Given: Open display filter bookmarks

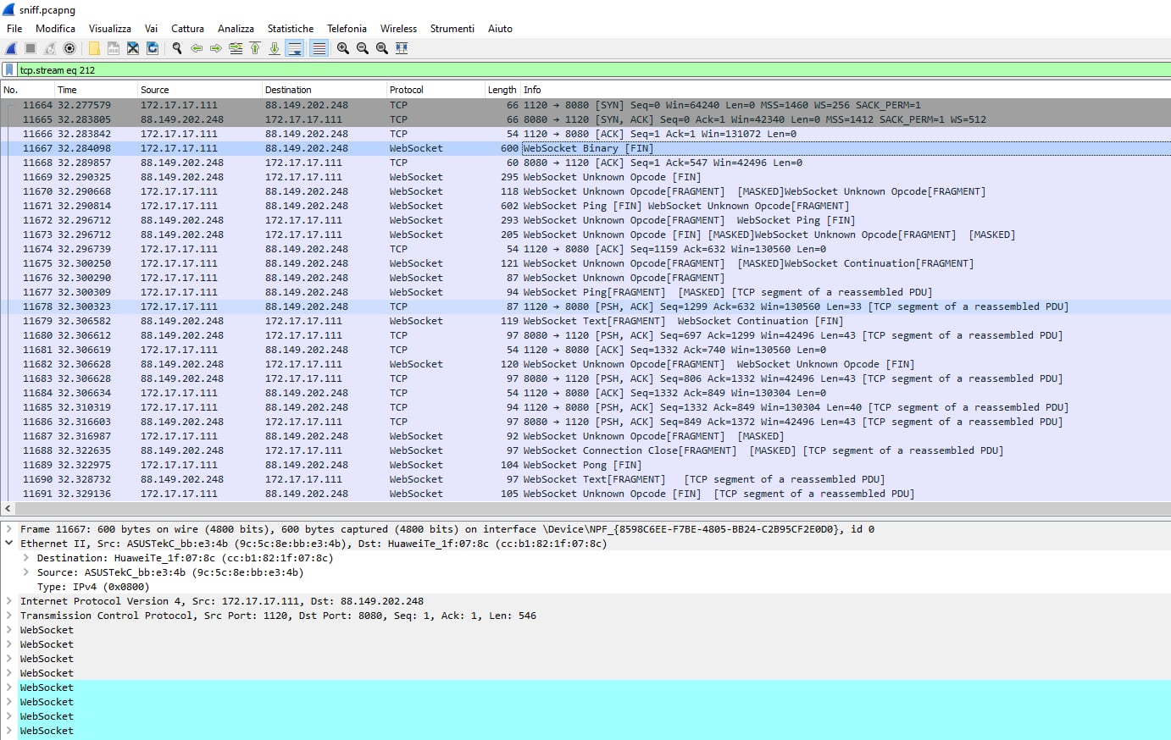Looking at the screenshot, I should pos(9,70).
